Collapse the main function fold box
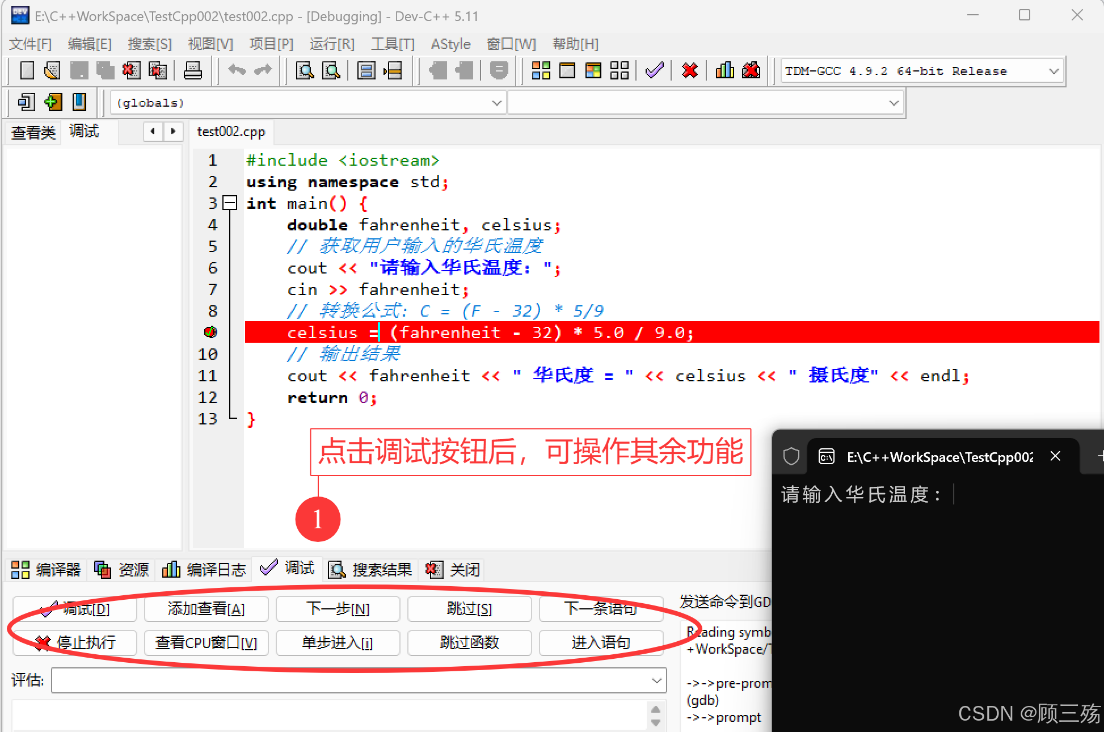The image size is (1104, 732). (x=230, y=203)
